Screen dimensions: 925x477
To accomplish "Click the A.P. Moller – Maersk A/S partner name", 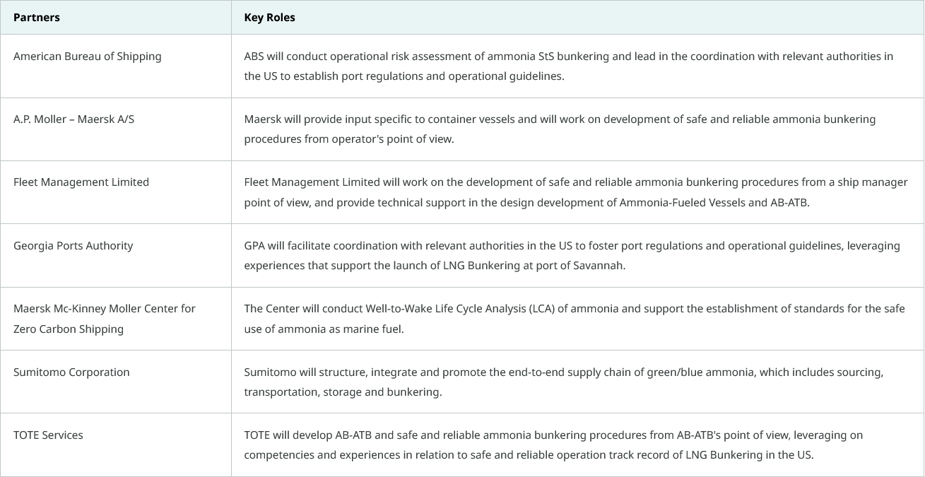I will pyautogui.click(x=73, y=119).
